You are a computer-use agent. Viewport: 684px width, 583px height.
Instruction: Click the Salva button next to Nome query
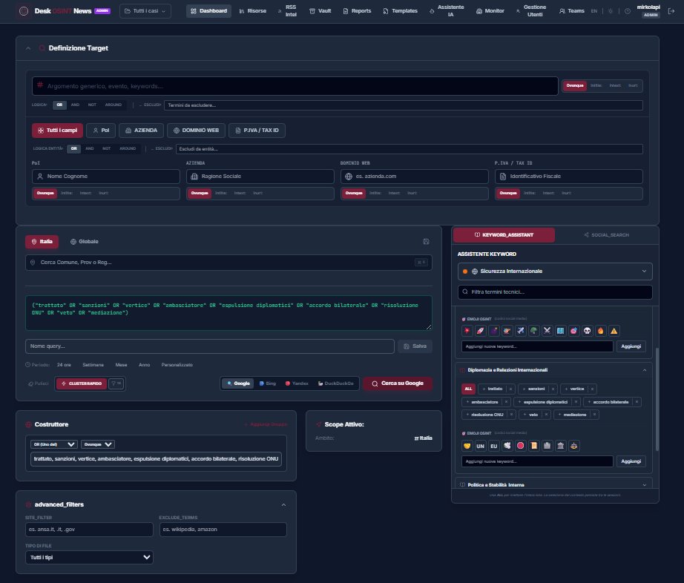tap(415, 346)
